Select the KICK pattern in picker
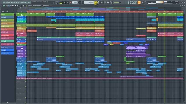 pos(7,14)
